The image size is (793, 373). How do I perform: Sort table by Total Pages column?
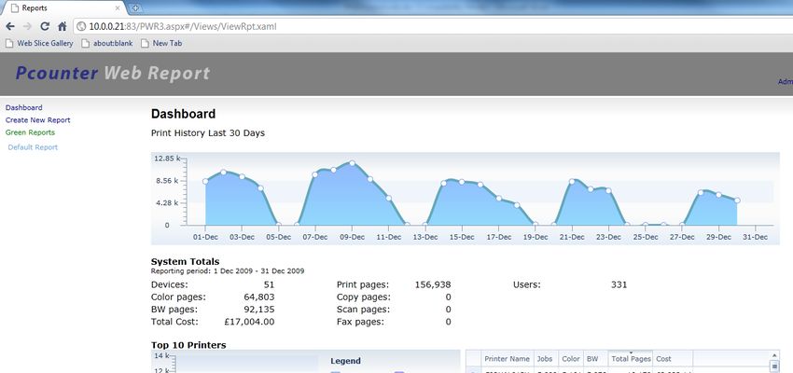click(x=631, y=359)
